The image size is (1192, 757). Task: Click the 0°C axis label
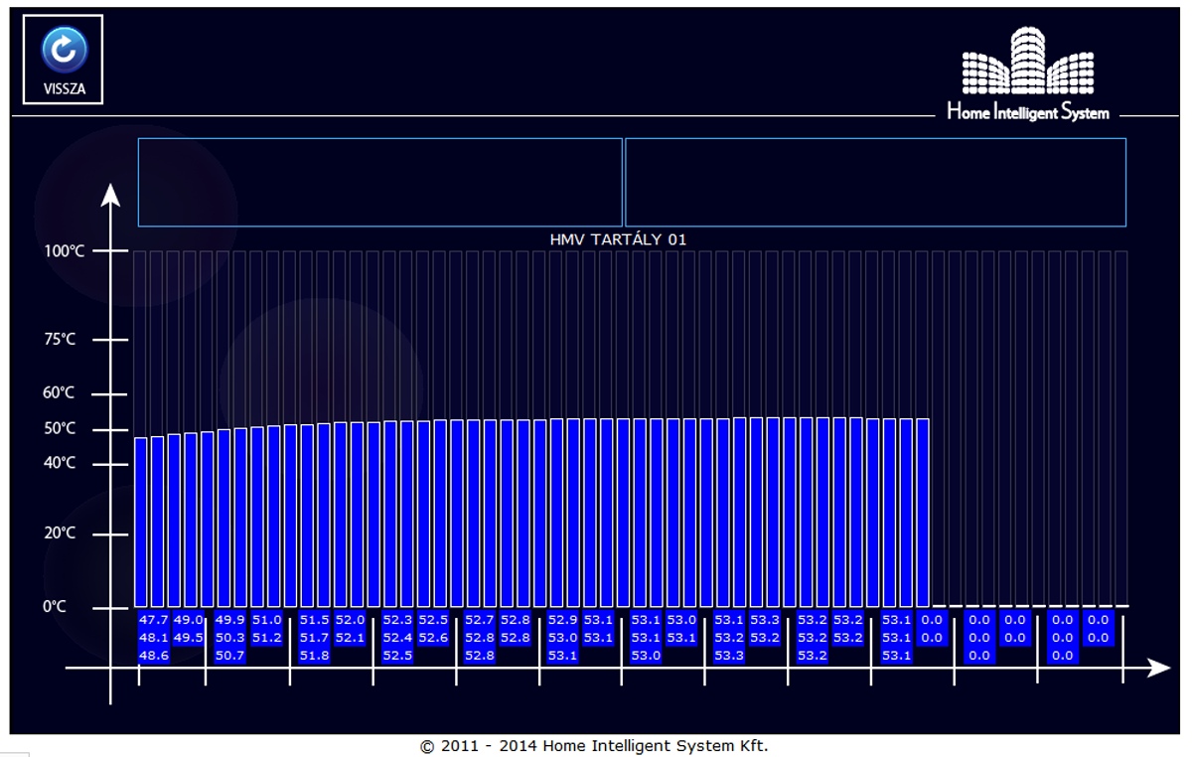(x=55, y=606)
